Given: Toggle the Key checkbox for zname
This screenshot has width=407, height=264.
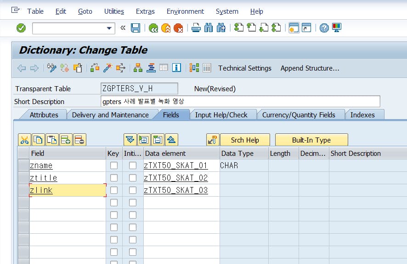Looking at the screenshot, I should click(x=113, y=165).
